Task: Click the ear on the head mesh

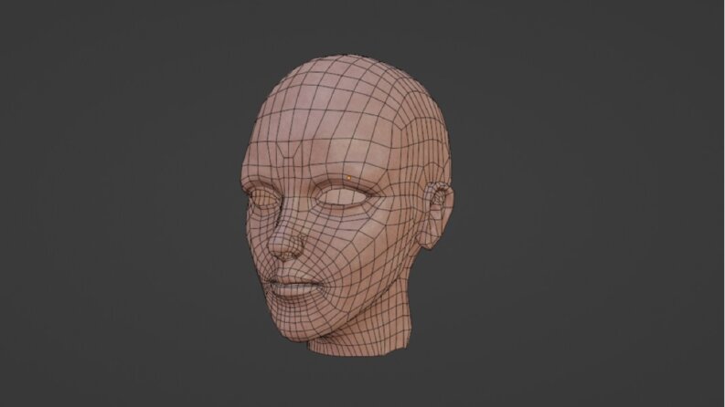Action: pyautogui.click(x=436, y=215)
